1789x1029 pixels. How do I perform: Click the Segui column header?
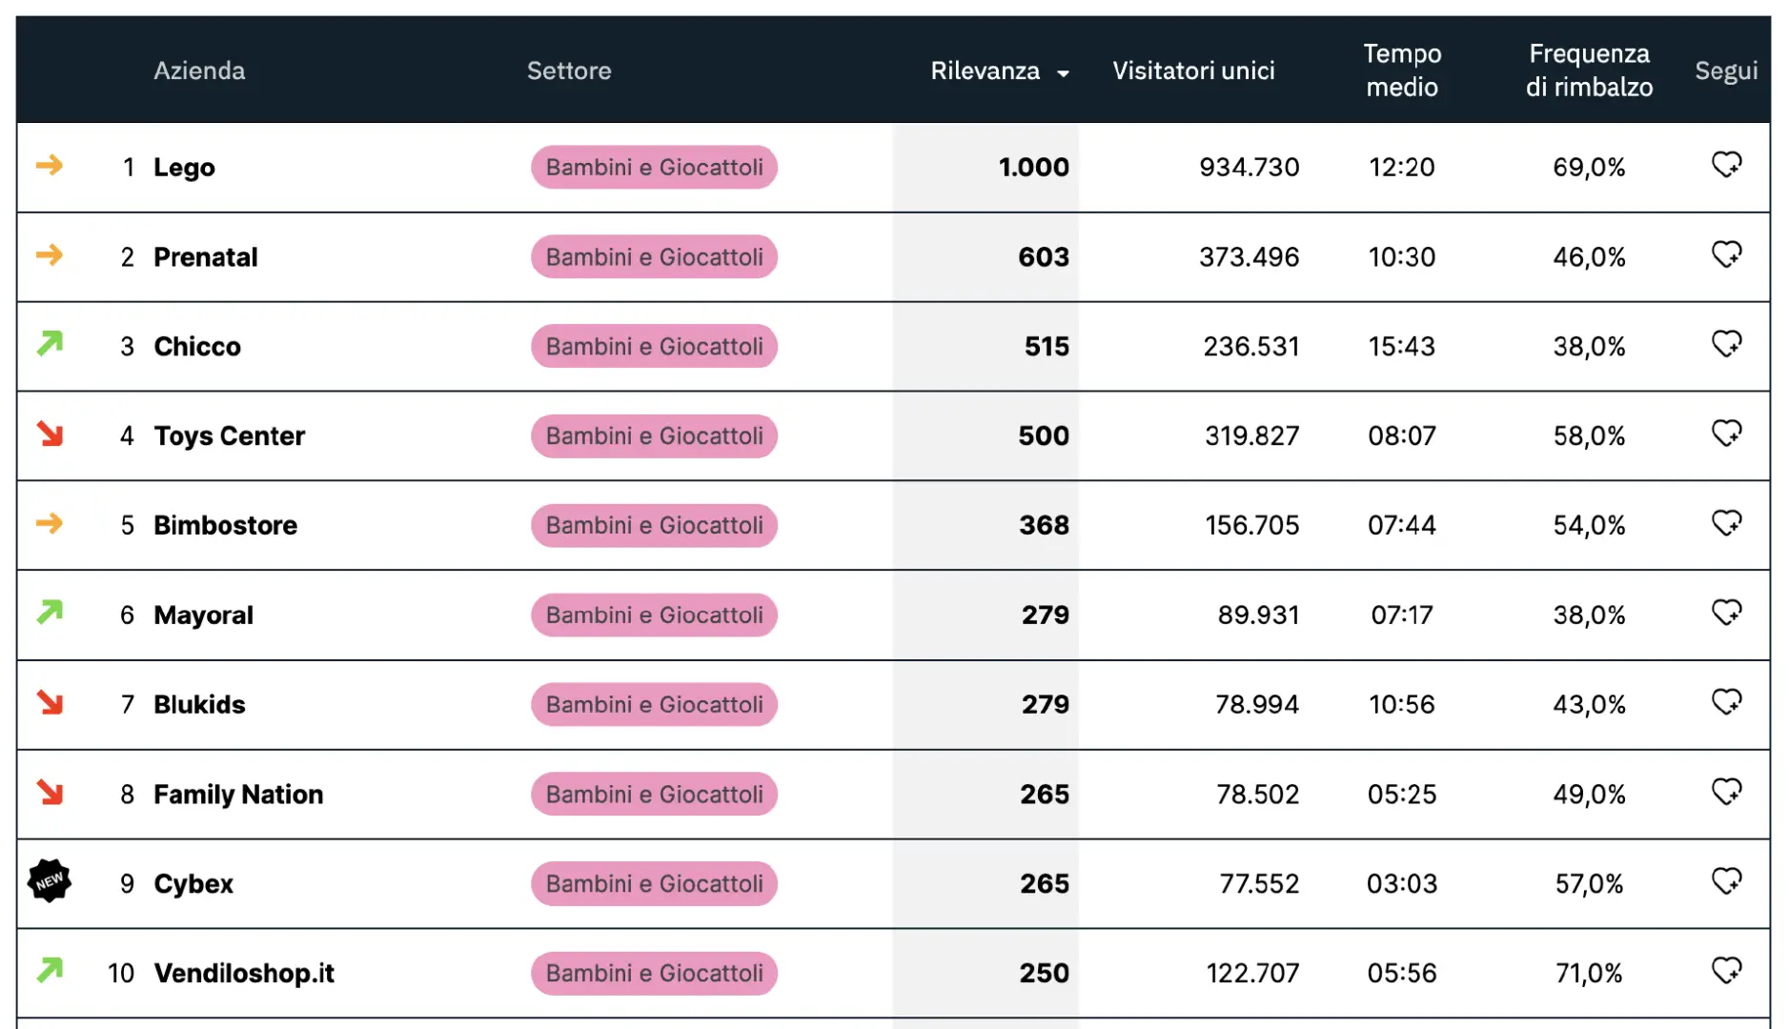(x=1726, y=71)
